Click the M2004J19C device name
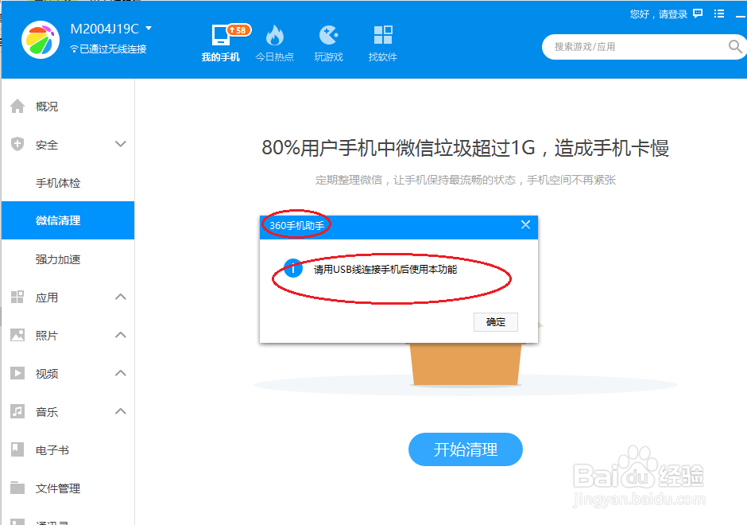The width and height of the screenshot is (747, 525). [104, 29]
